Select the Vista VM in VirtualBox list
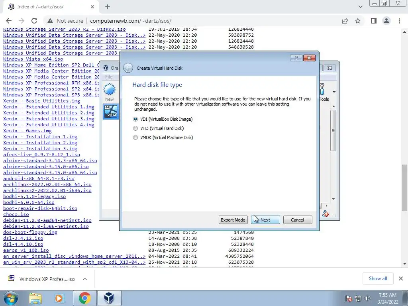 click(x=111, y=112)
